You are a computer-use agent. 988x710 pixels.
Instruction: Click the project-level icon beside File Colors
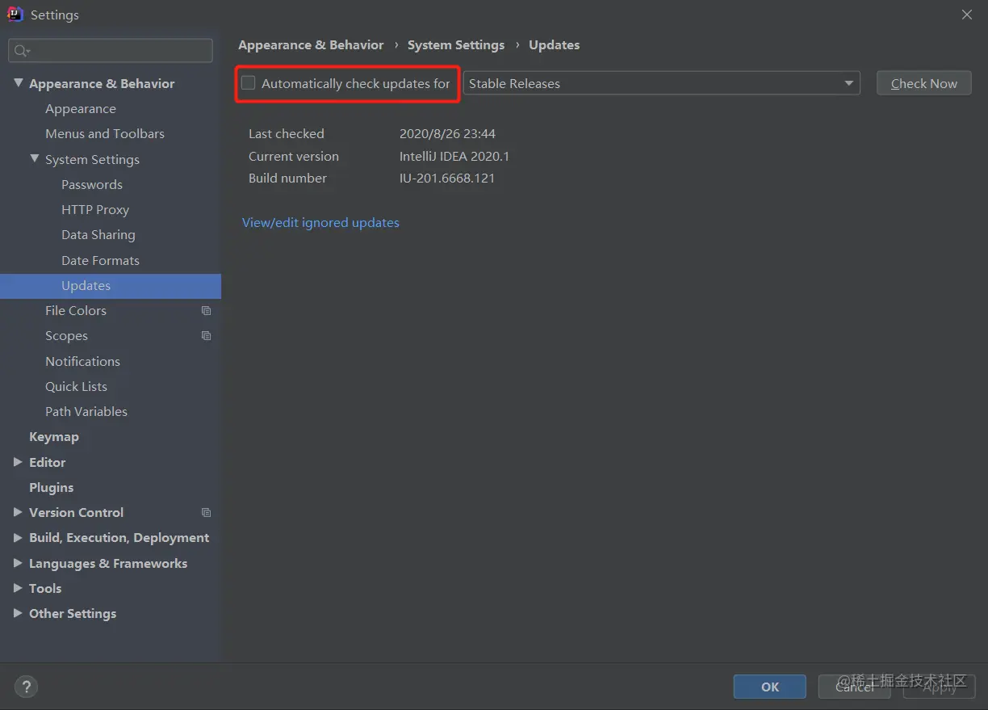pos(206,311)
